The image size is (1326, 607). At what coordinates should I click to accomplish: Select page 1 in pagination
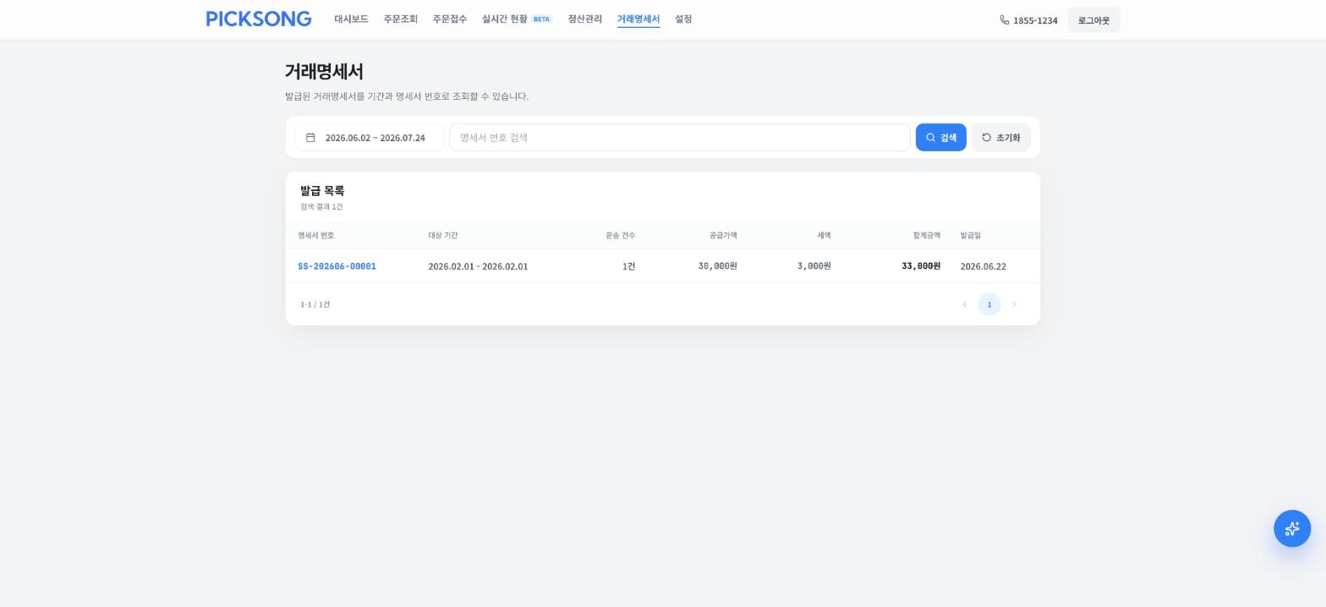click(x=989, y=304)
